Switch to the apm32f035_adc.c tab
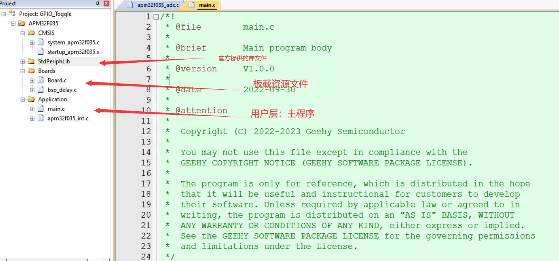The width and height of the screenshot is (559, 261). (157, 5)
